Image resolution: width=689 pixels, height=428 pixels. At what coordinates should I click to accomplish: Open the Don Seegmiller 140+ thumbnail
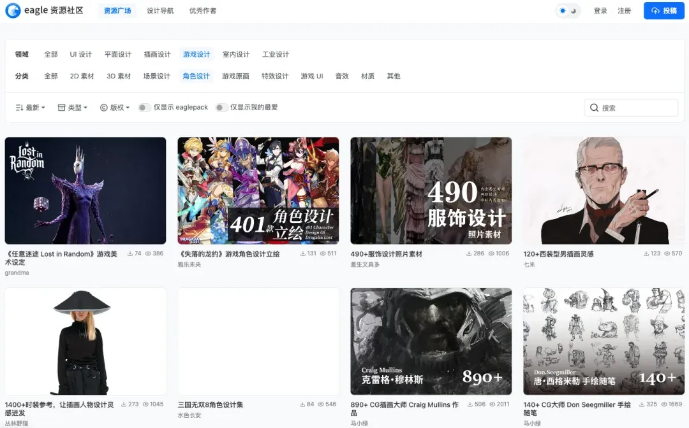tap(604, 341)
